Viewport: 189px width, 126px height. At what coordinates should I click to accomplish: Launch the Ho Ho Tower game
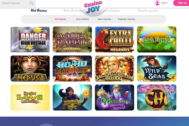(72, 68)
